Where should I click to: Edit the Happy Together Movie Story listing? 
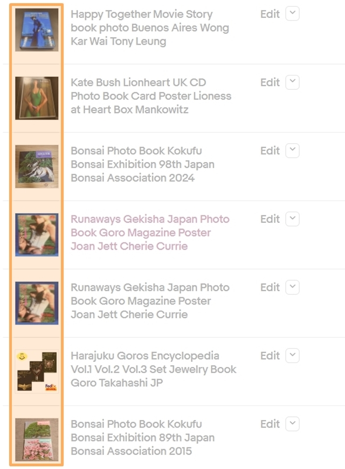click(x=270, y=14)
